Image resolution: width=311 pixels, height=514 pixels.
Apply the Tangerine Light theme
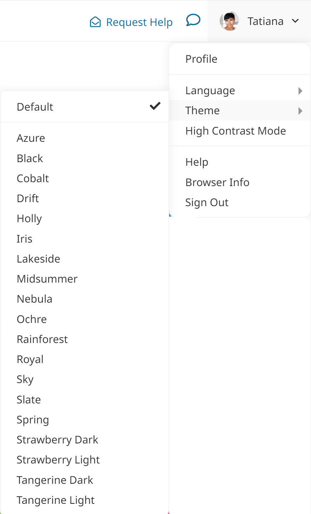56,500
